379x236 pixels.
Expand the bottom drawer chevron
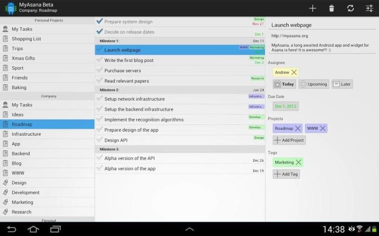(x=189, y=229)
